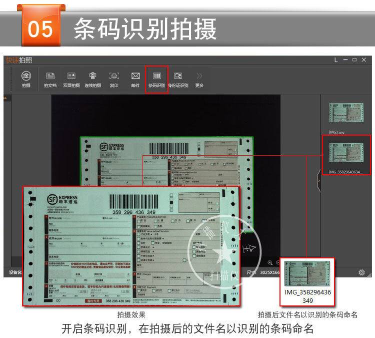Select the IMG_35829643634 thumbnail in the list

(x=346, y=153)
